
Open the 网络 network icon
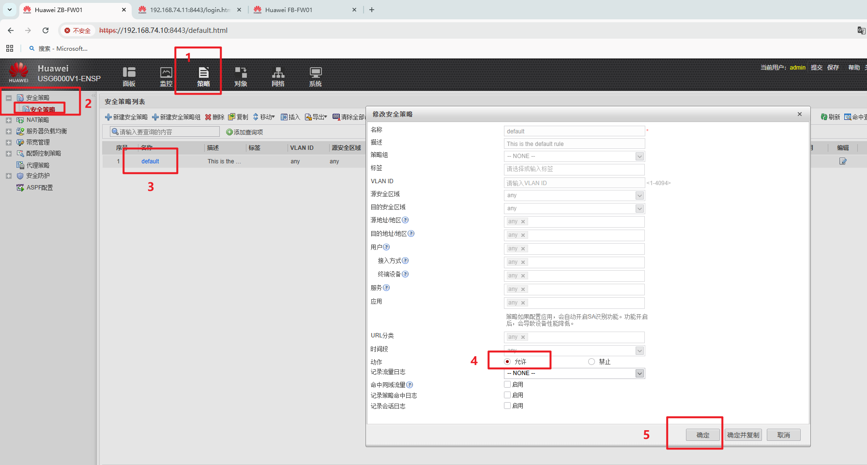(278, 76)
